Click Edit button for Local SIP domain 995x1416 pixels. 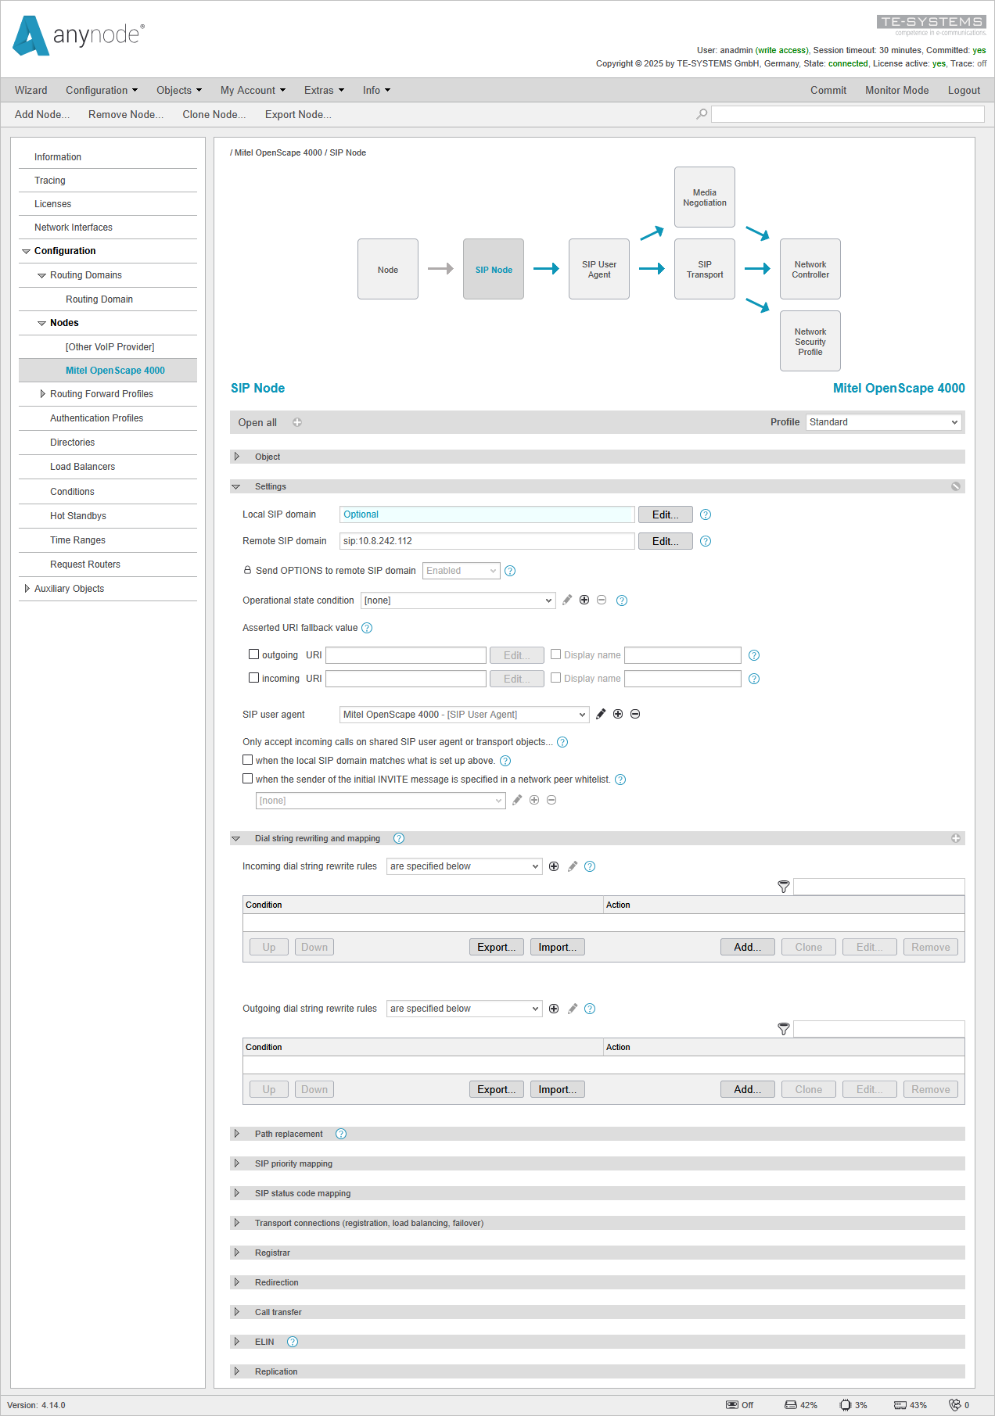[666, 514]
